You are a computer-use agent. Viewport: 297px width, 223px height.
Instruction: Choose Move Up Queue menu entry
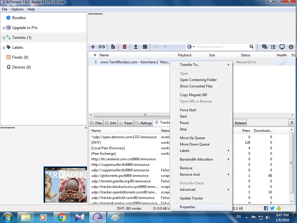coord(201,138)
